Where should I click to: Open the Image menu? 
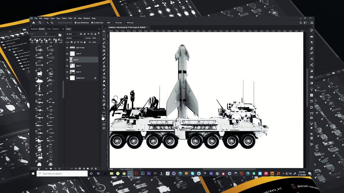46,18
